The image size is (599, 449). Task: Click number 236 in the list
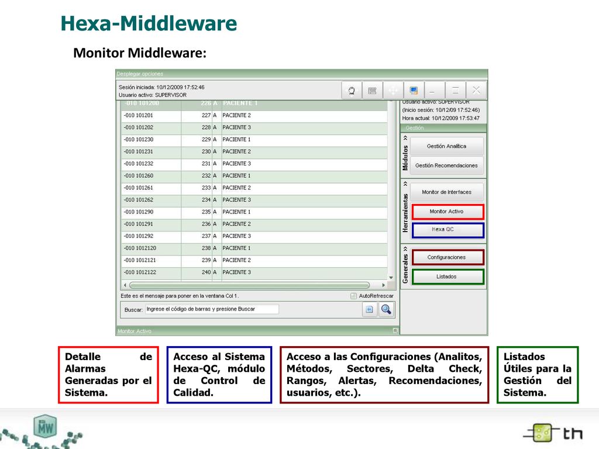point(206,224)
